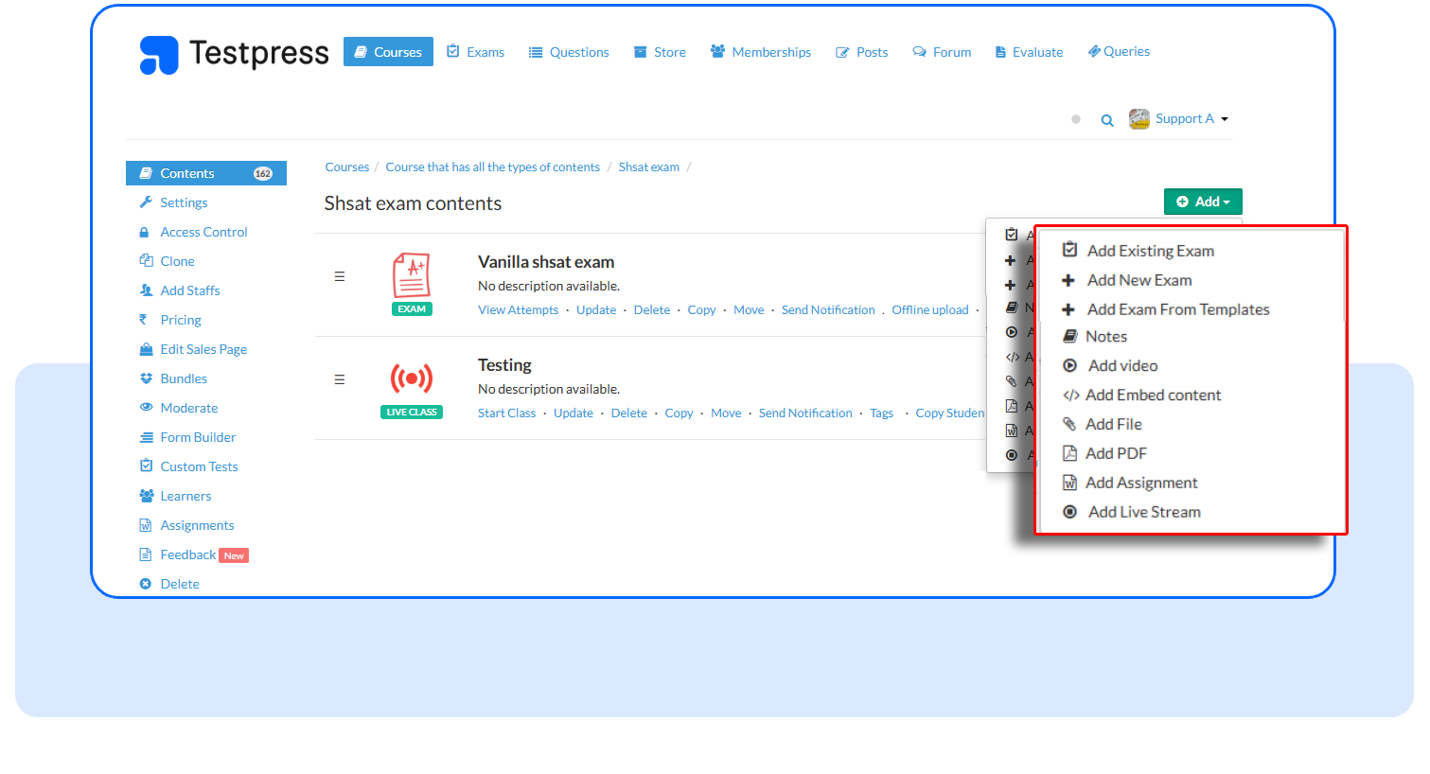The width and height of the screenshot is (1430, 774).
Task: Click the Assignments document icon in sidebar
Action: coord(146,525)
